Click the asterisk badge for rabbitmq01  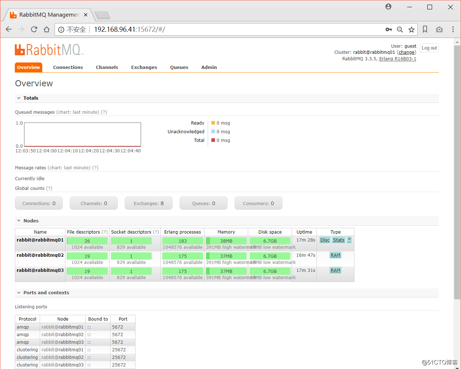tap(349, 240)
